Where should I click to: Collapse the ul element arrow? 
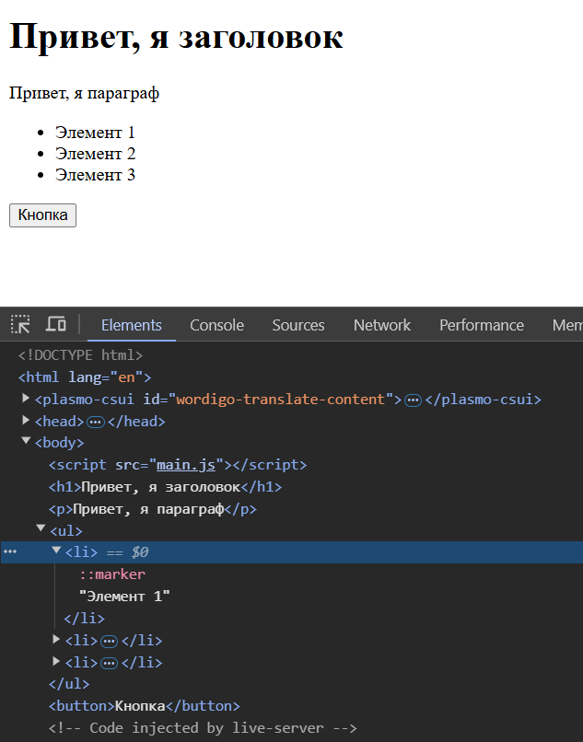[41, 529]
